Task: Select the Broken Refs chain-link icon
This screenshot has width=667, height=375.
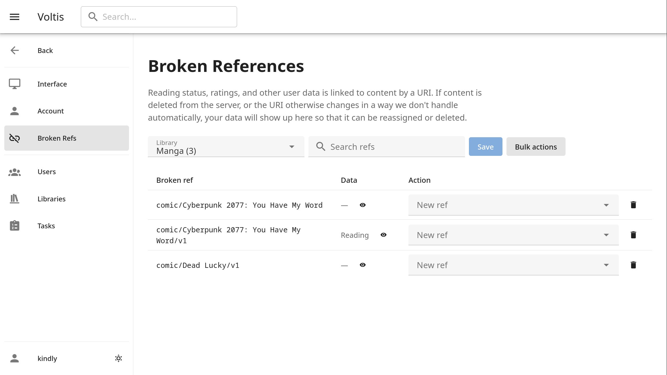Action: tap(14, 138)
